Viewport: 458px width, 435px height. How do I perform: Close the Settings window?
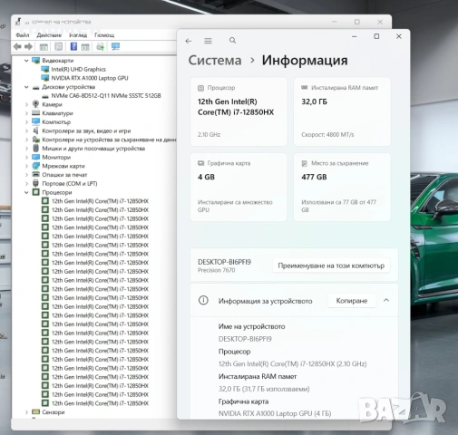(399, 36)
